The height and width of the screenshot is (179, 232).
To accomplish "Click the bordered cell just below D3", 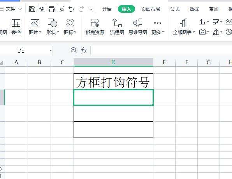I will (x=114, y=114).
